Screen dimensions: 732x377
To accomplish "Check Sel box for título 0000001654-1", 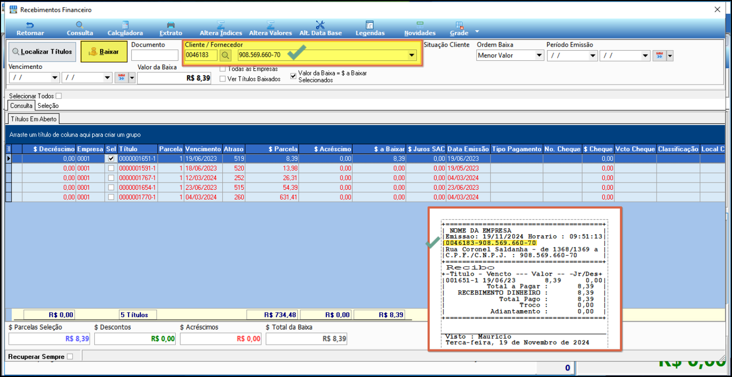I will pos(111,187).
